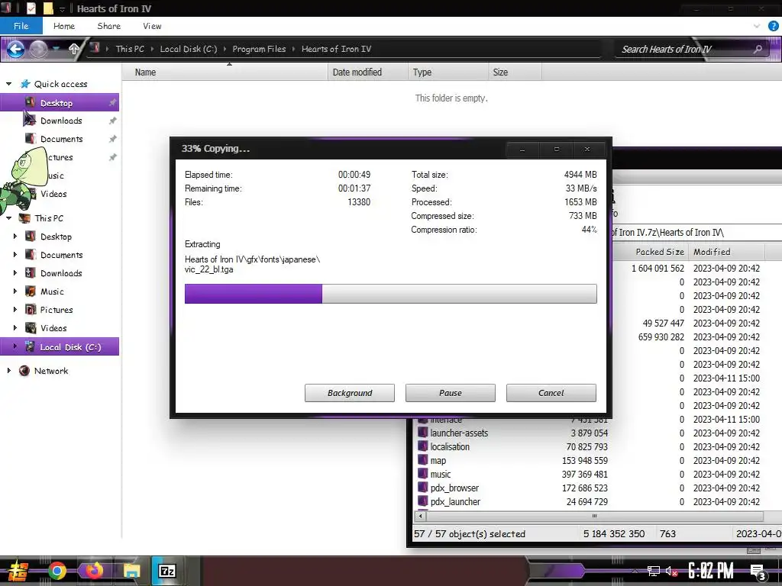Sort by the Name column header

225,72
